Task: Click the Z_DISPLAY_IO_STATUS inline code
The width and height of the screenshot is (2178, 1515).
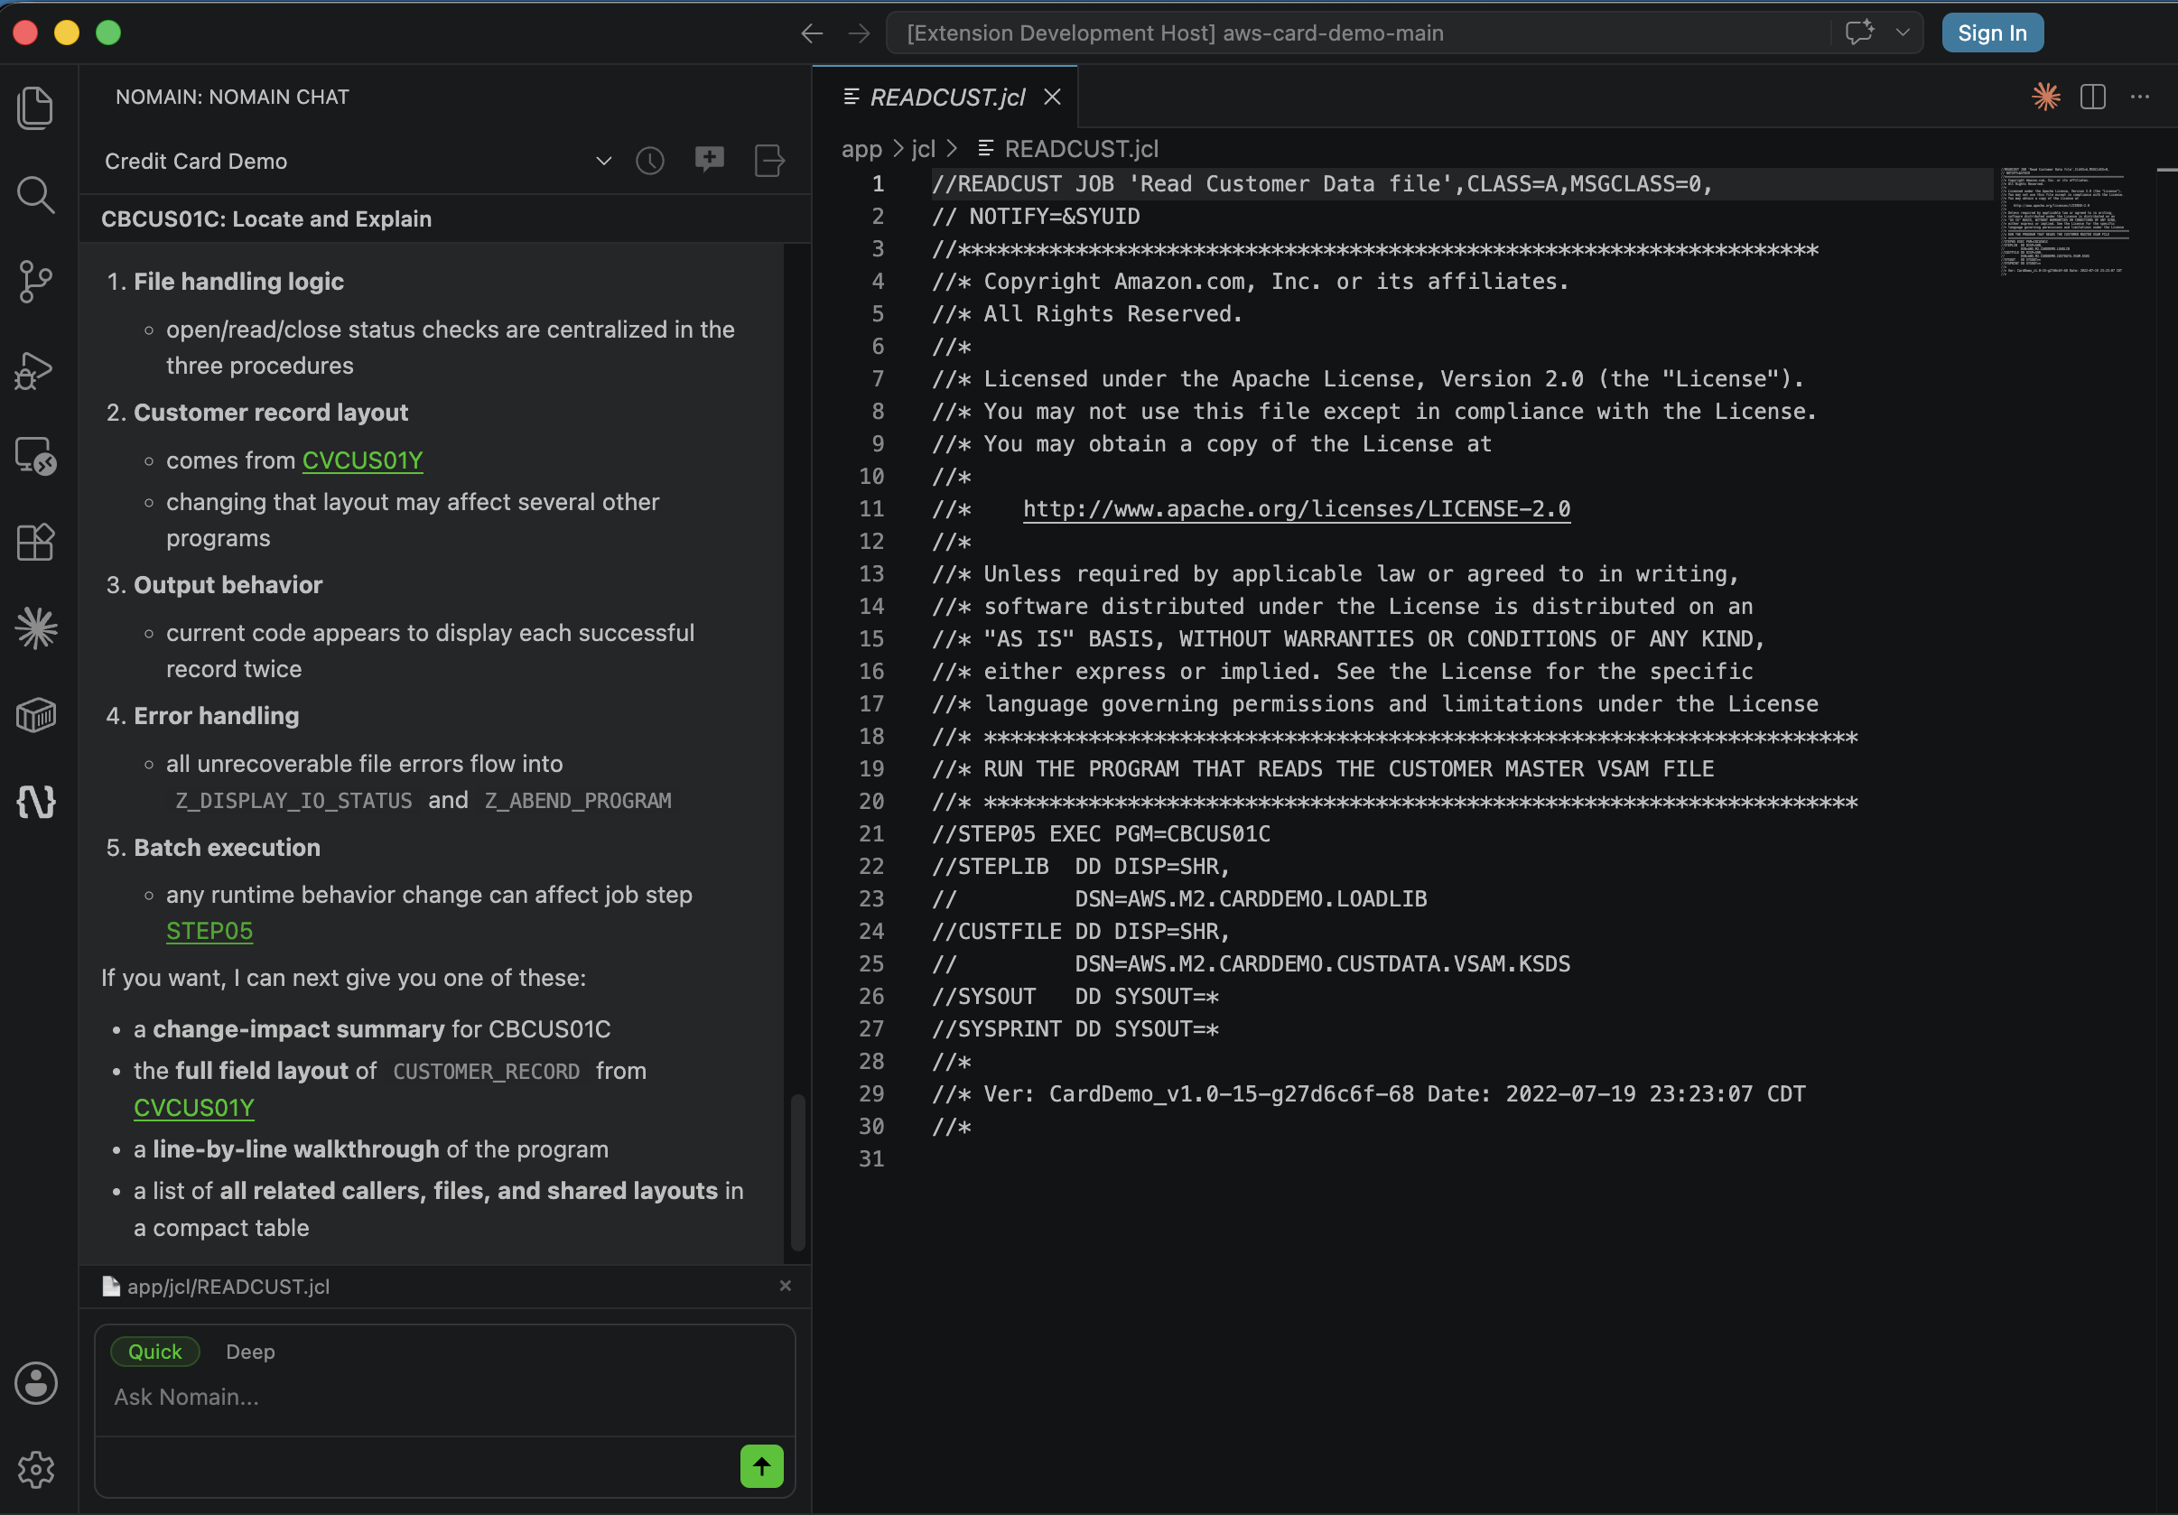Action: coord(294,800)
